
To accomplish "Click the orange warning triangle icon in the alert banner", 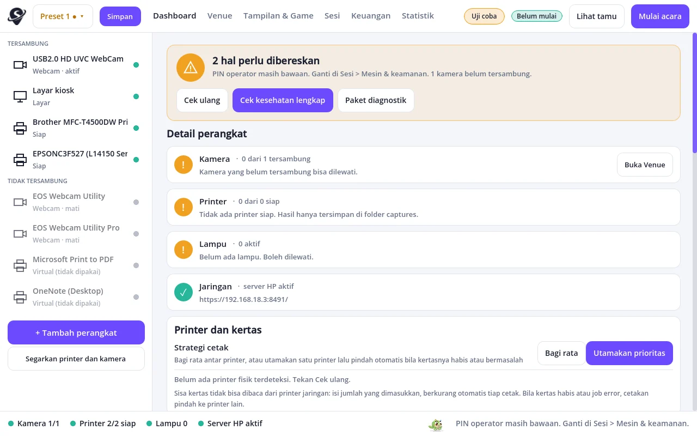I will (x=190, y=68).
